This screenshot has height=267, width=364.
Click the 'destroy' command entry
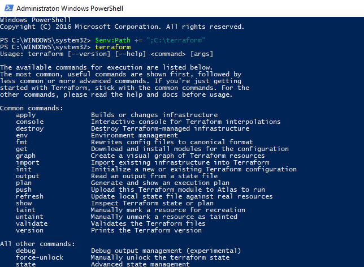point(30,128)
